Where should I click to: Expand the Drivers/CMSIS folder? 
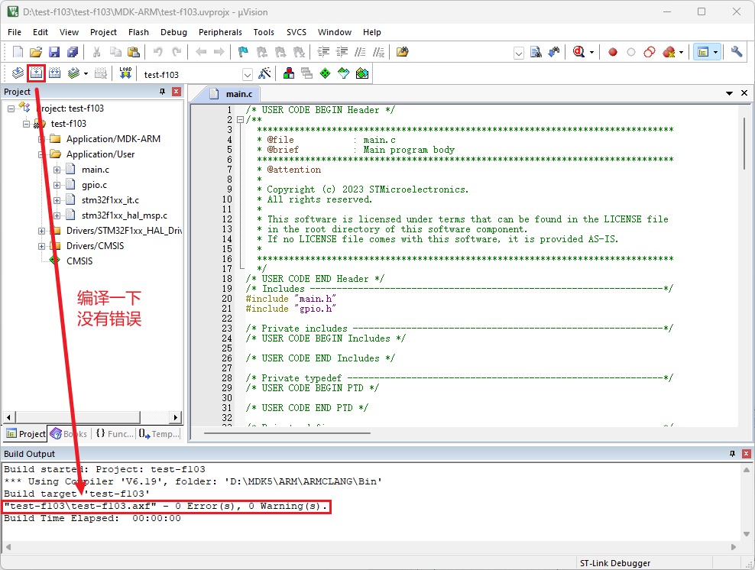(x=41, y=247)
